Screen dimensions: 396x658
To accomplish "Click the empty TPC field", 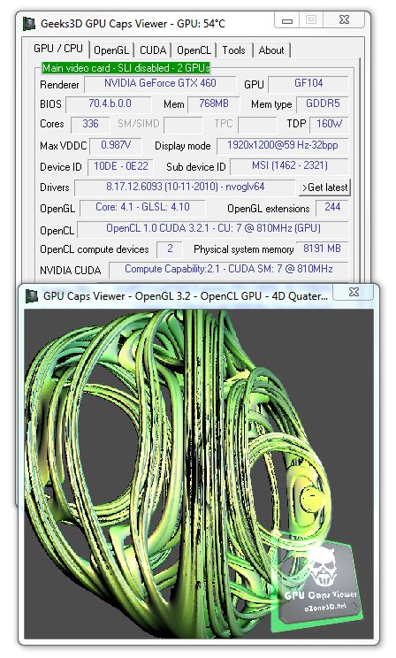I will click(257, 125).
